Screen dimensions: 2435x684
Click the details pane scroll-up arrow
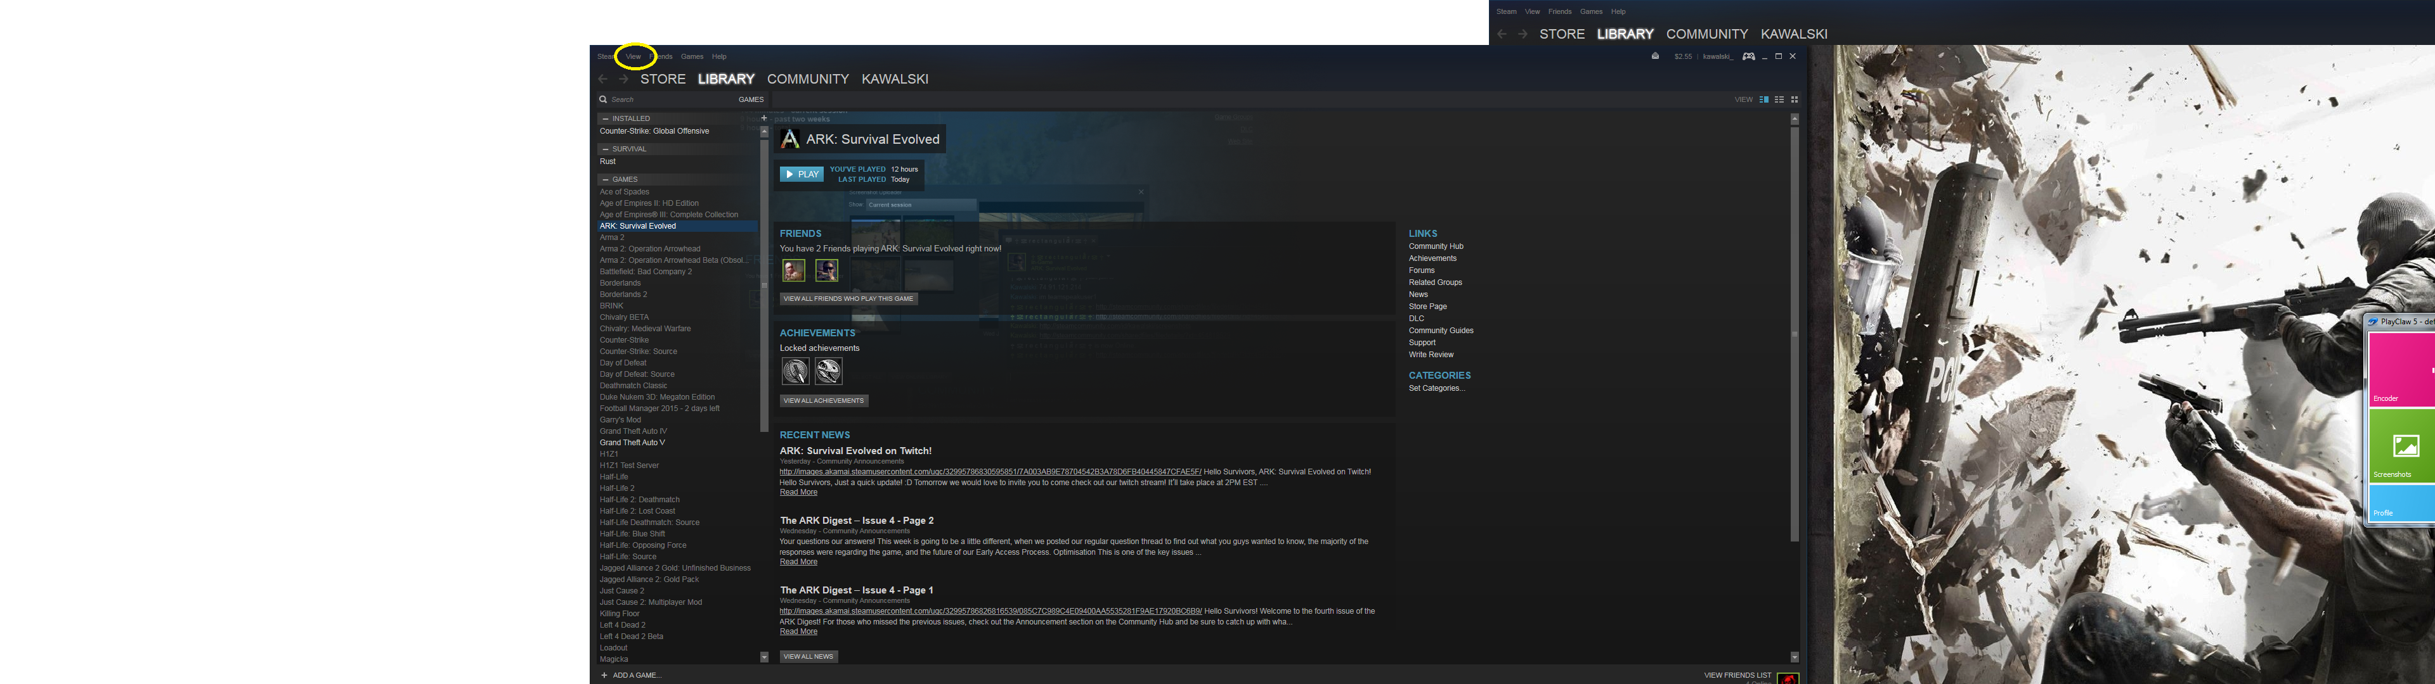coord(1794,120)
